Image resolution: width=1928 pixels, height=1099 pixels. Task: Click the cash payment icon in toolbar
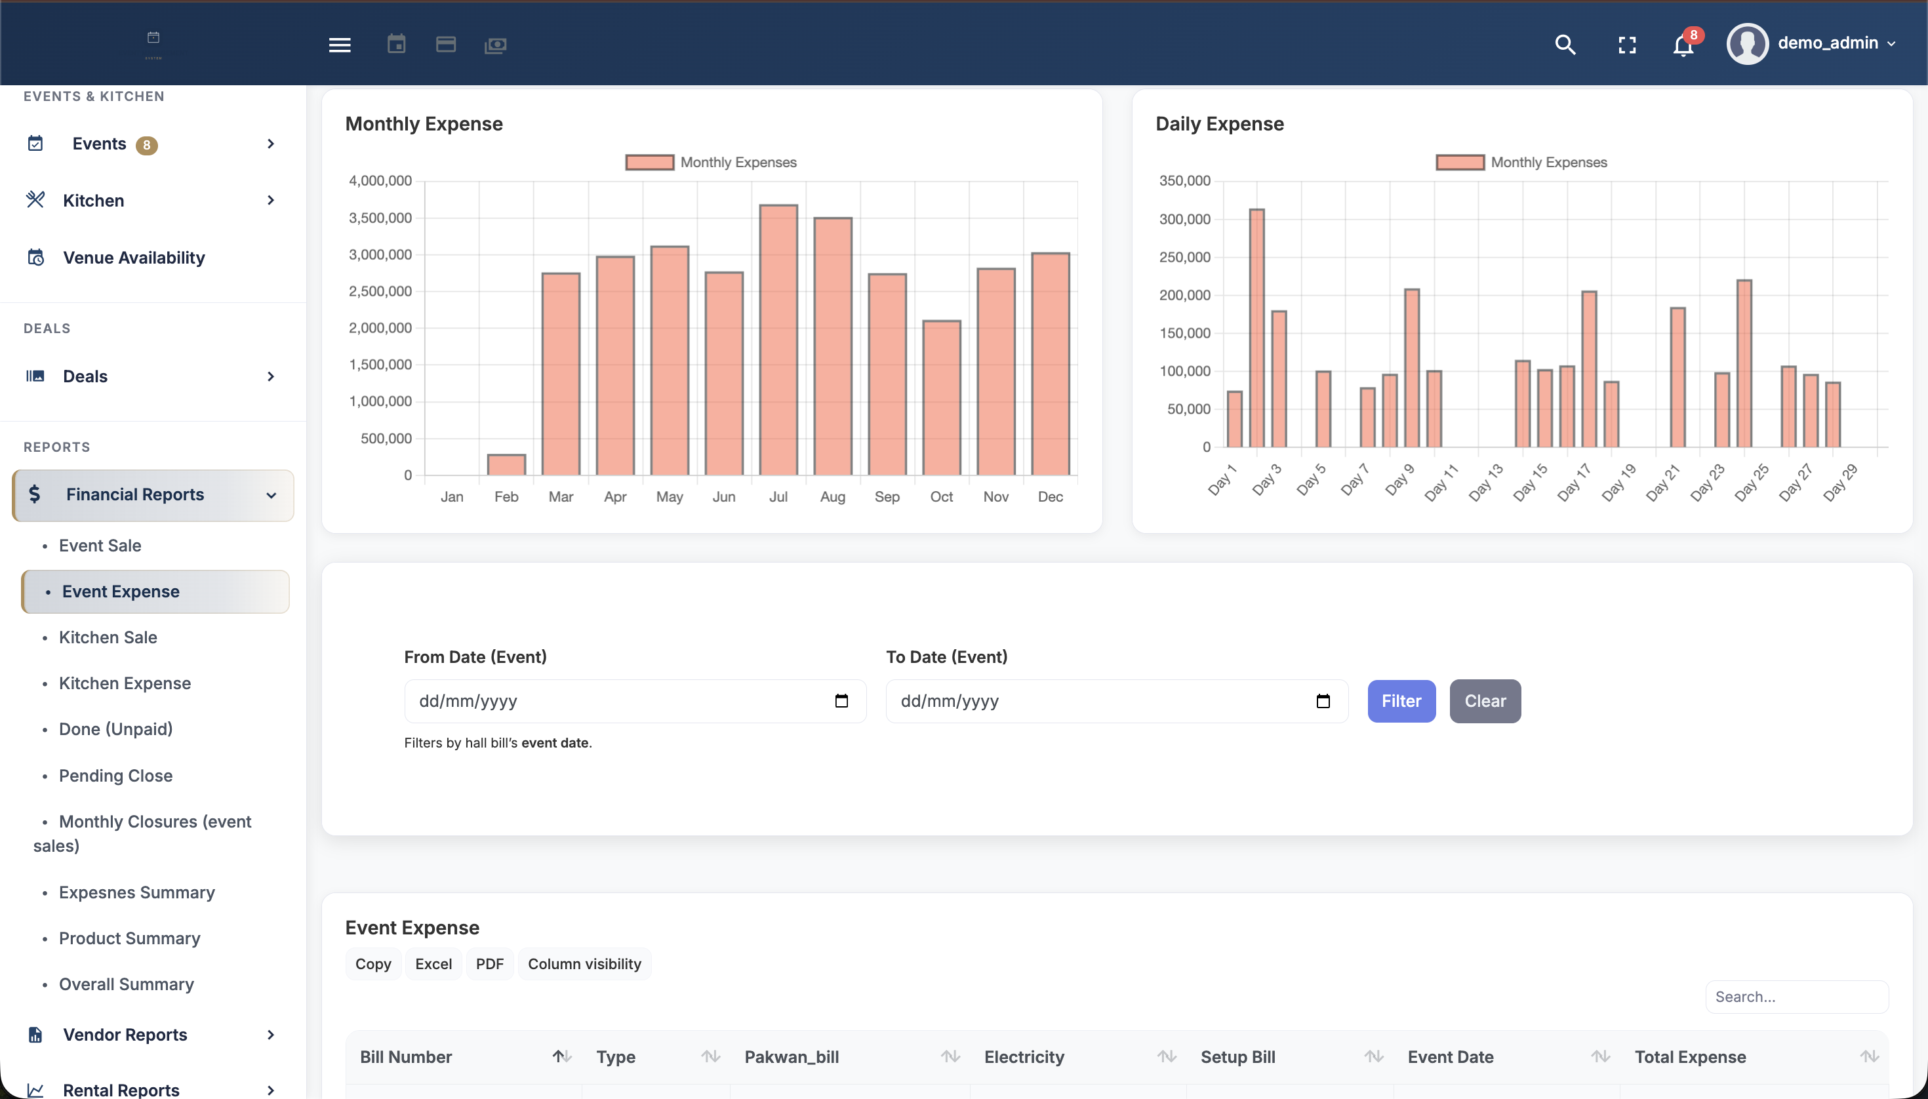click(495, 45)
